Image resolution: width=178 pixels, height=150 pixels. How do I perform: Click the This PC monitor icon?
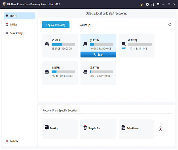(7, 16)
